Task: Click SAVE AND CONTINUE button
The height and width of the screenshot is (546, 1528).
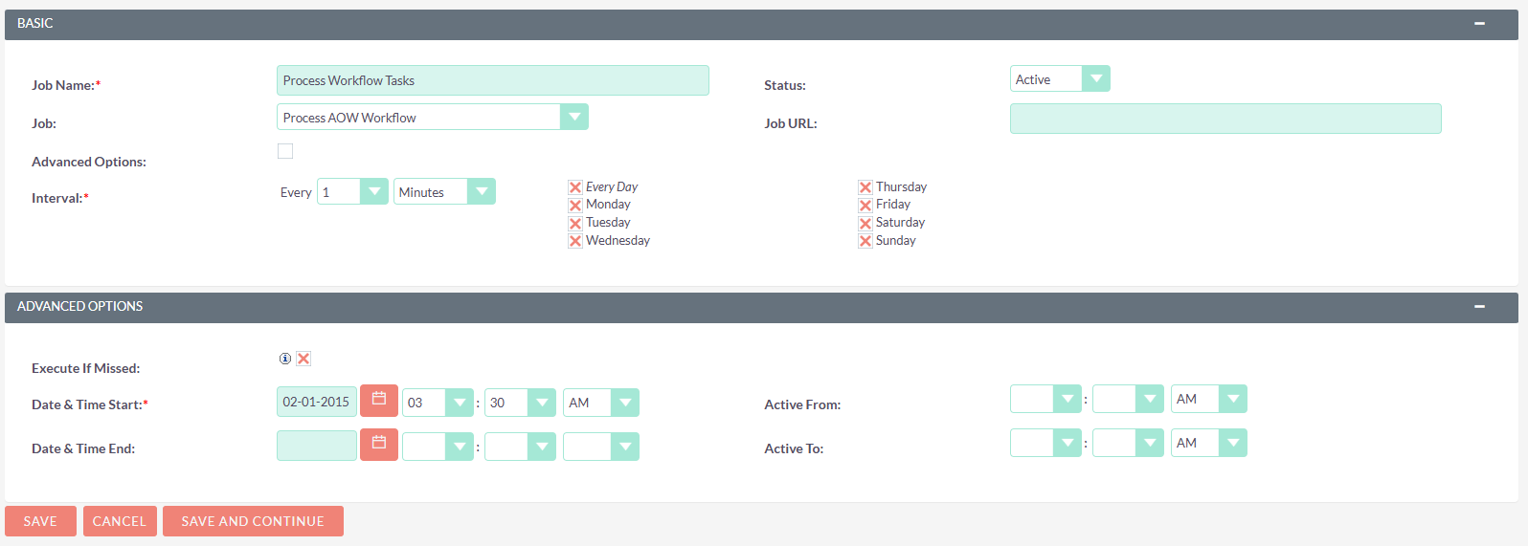Action: [253, 521]
